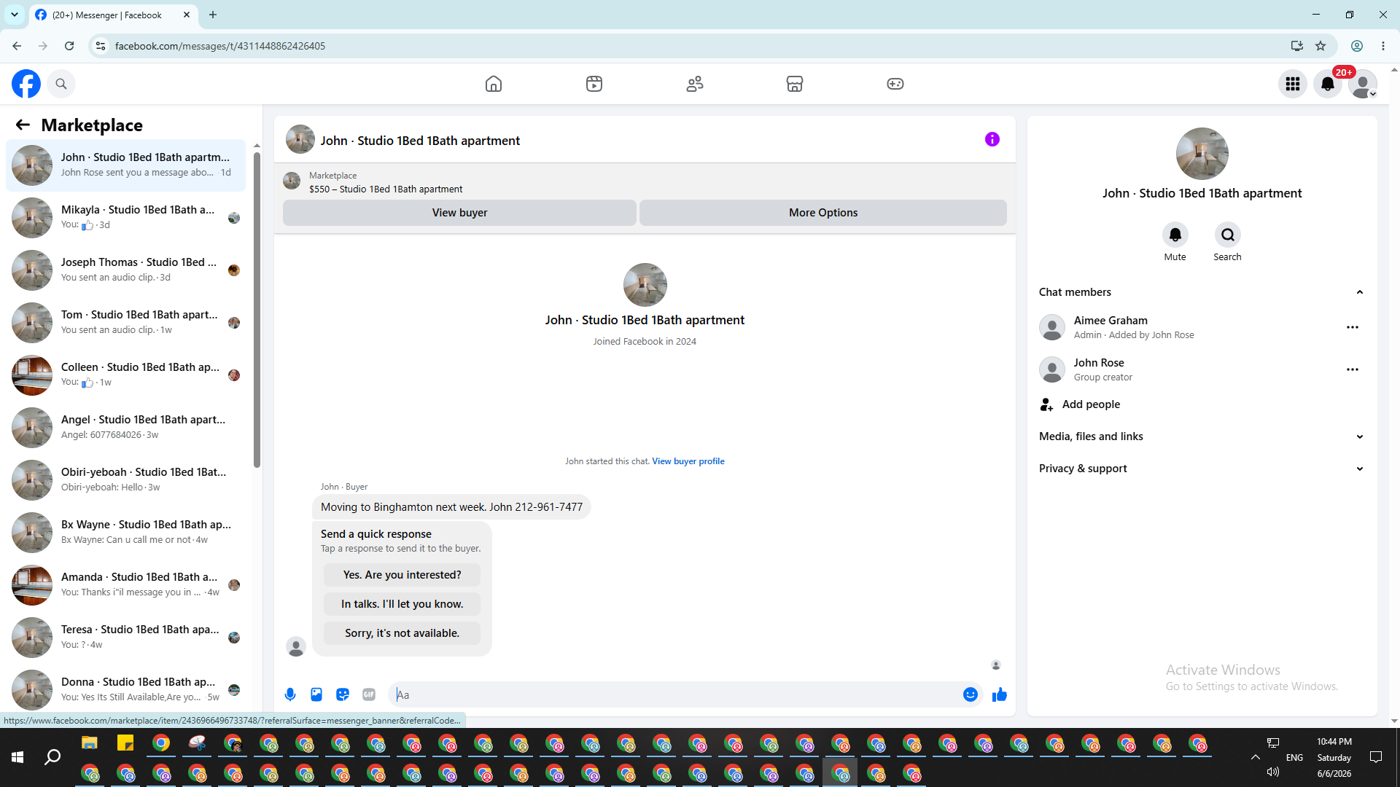Image resolution: width=1400 pixels, height=787 pixels.
Task: Open Obiri-yeboah chat in list
Action: coord(126,480)
